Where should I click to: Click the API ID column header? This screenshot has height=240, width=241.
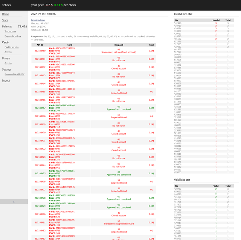point(40,45)
